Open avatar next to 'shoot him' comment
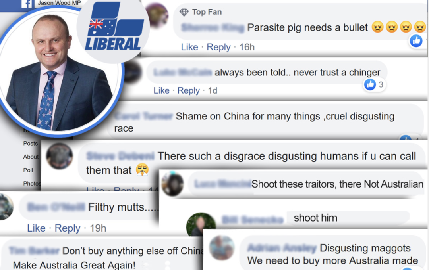The width and height of the screenshot is (429, 270). point(201,224)
